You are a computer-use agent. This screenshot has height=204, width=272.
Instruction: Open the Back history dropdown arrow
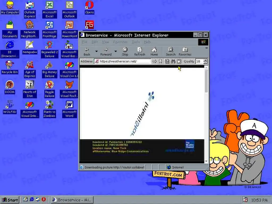96,51
